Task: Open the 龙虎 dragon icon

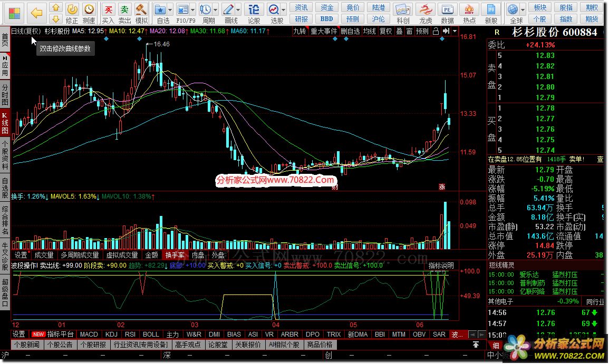Action: 426,13
